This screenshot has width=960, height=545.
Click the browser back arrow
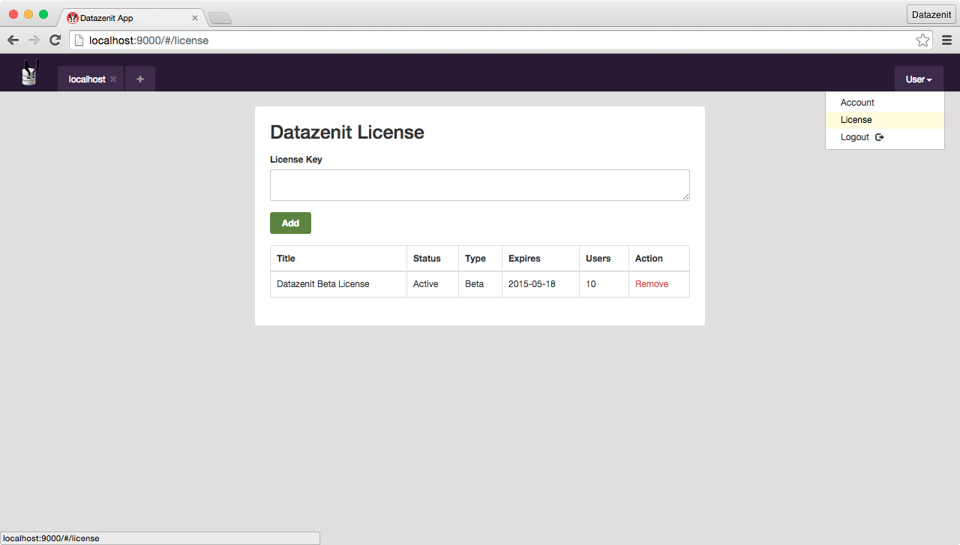[x=13, y=40]
